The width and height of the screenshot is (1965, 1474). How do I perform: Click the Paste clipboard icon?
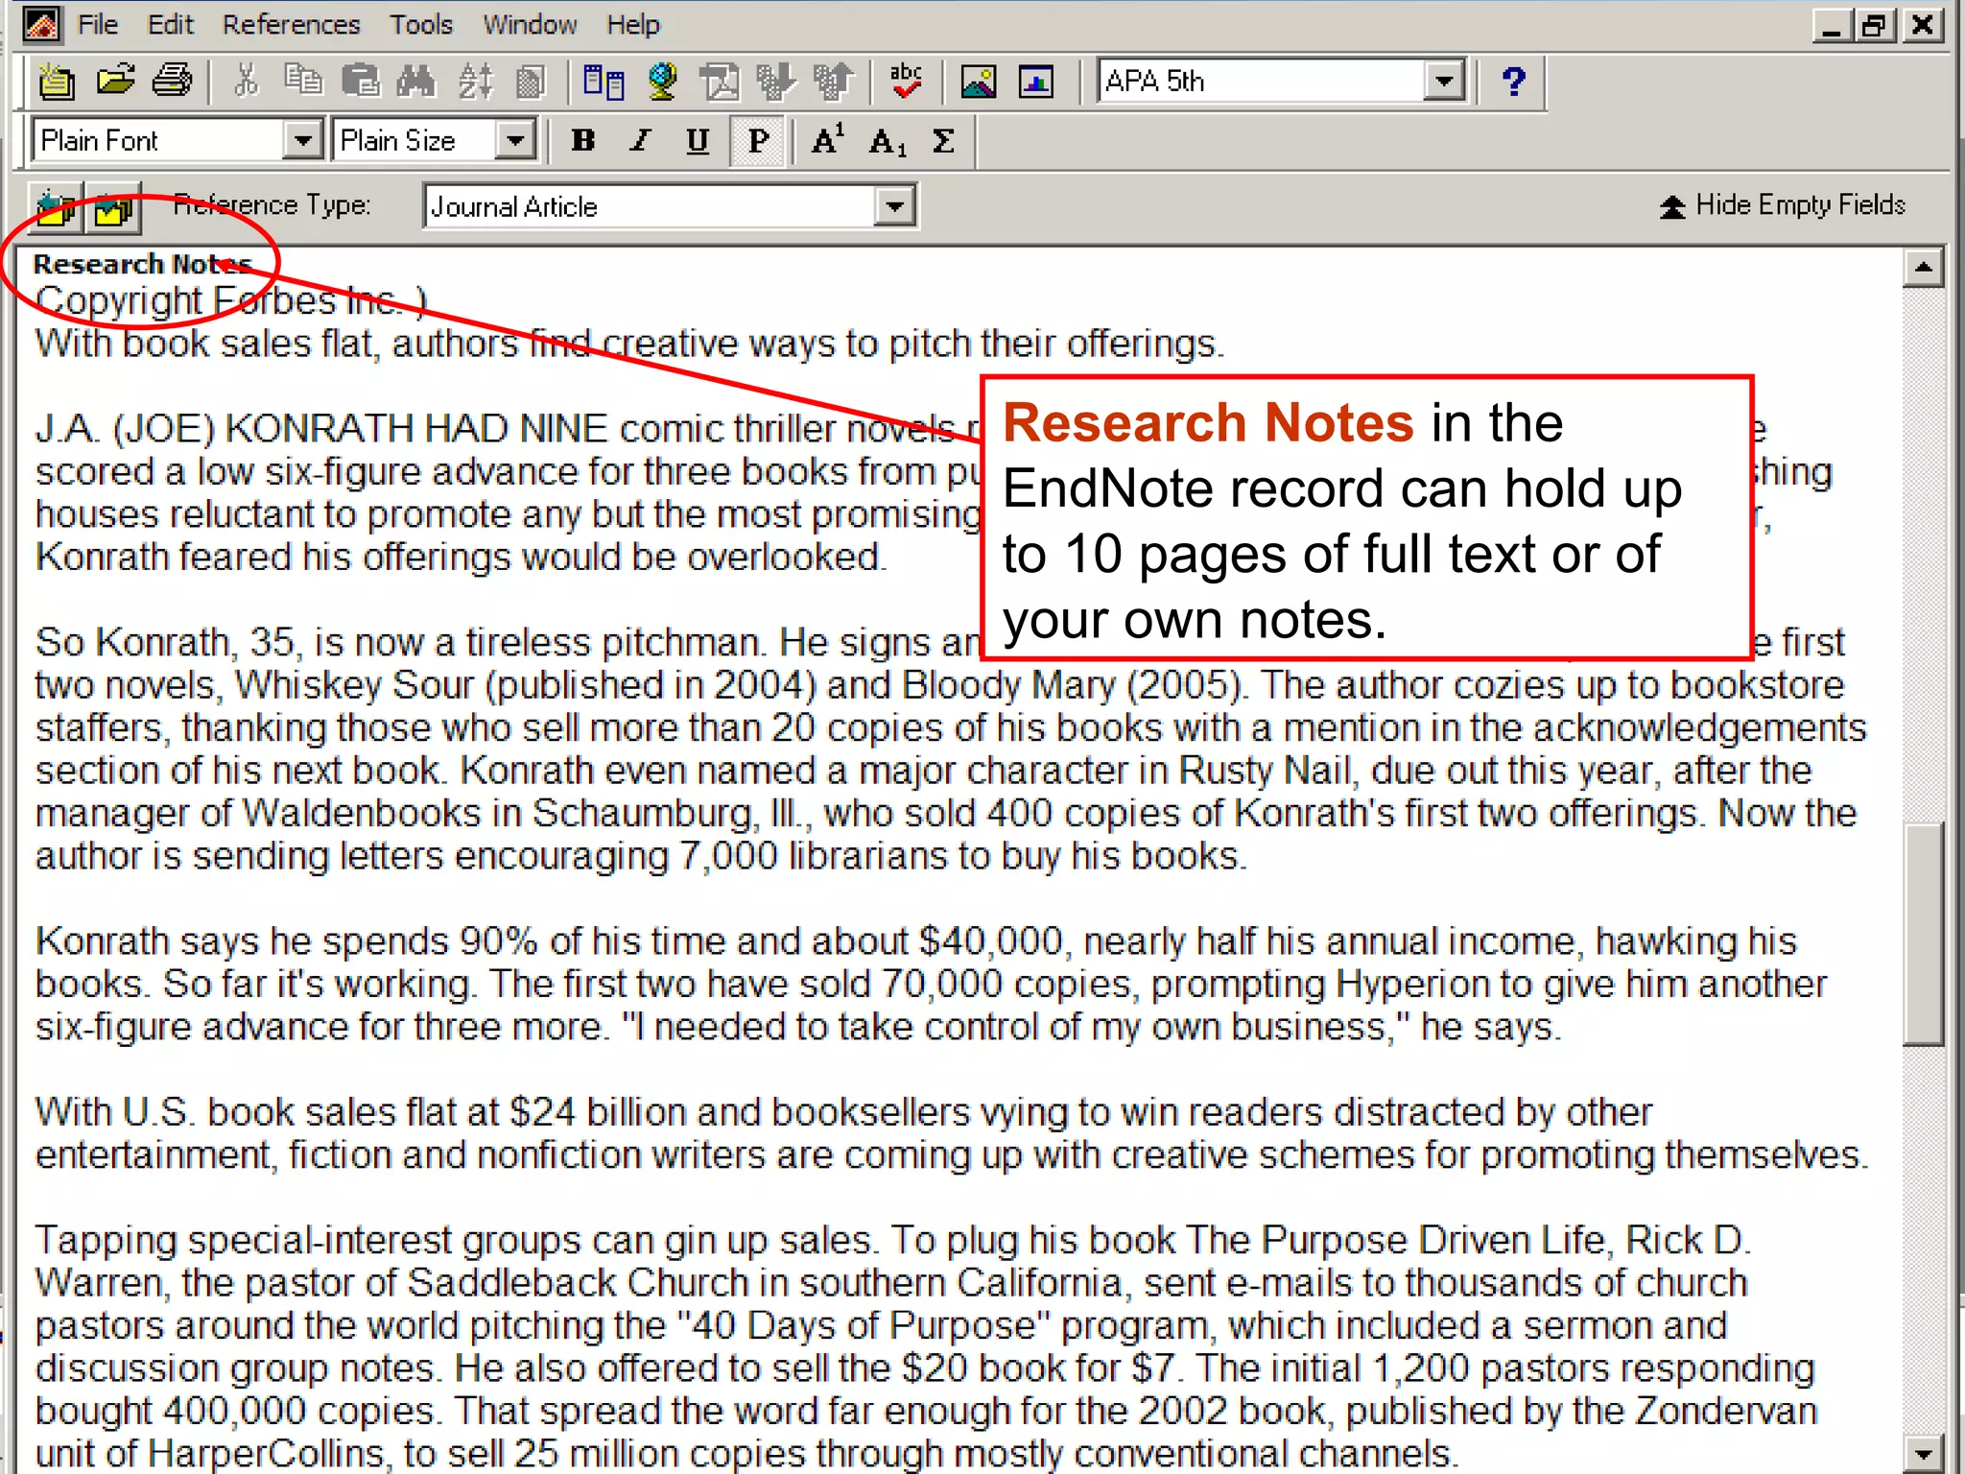tap(361, 82)
